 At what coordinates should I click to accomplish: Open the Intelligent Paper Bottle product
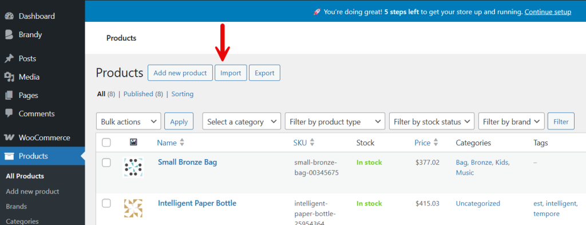click(x=197, y=203)
